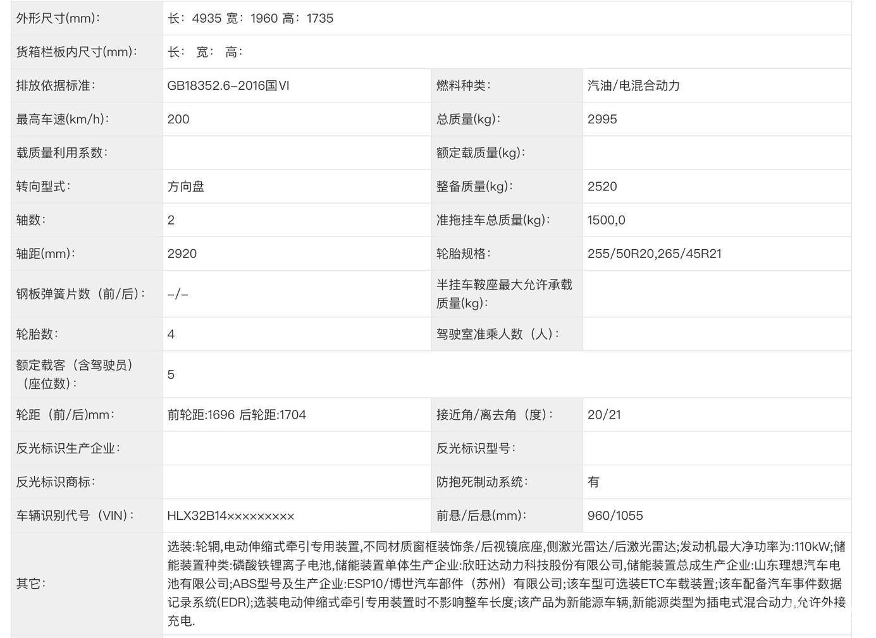Select the top speed value 200
Screen dimensions: 876x638
pos(178,119)
